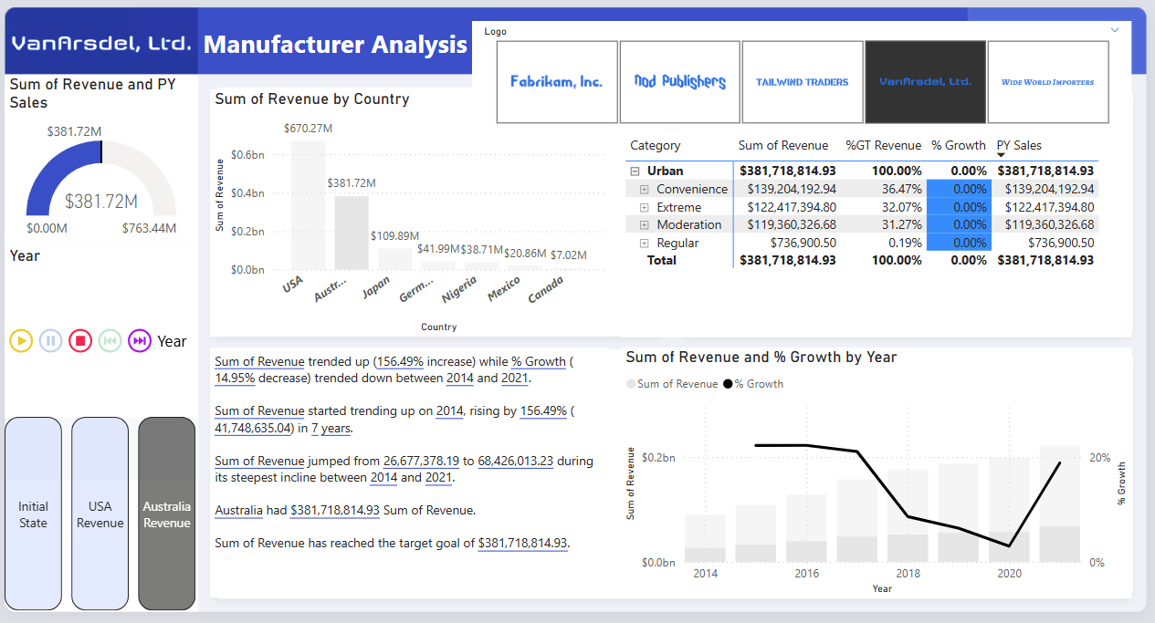Image resolution: width=1155 pixels, height=623 pixels.
Task: Open the Logo slicer dropdown chevron
Action: [1115, 31]
